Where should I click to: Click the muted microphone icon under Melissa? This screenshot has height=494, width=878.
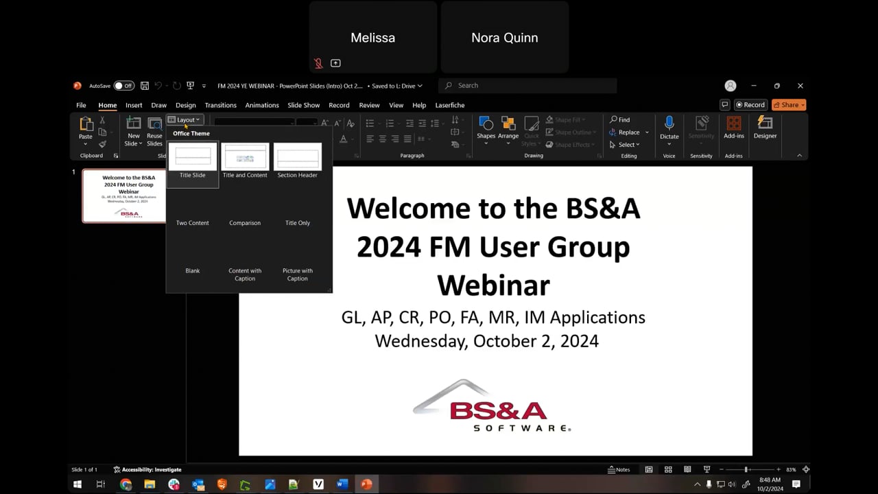(x=318, y=63)
